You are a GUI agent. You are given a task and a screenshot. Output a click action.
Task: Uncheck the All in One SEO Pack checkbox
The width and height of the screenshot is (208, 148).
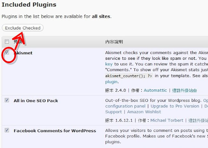tap(7, 100)
